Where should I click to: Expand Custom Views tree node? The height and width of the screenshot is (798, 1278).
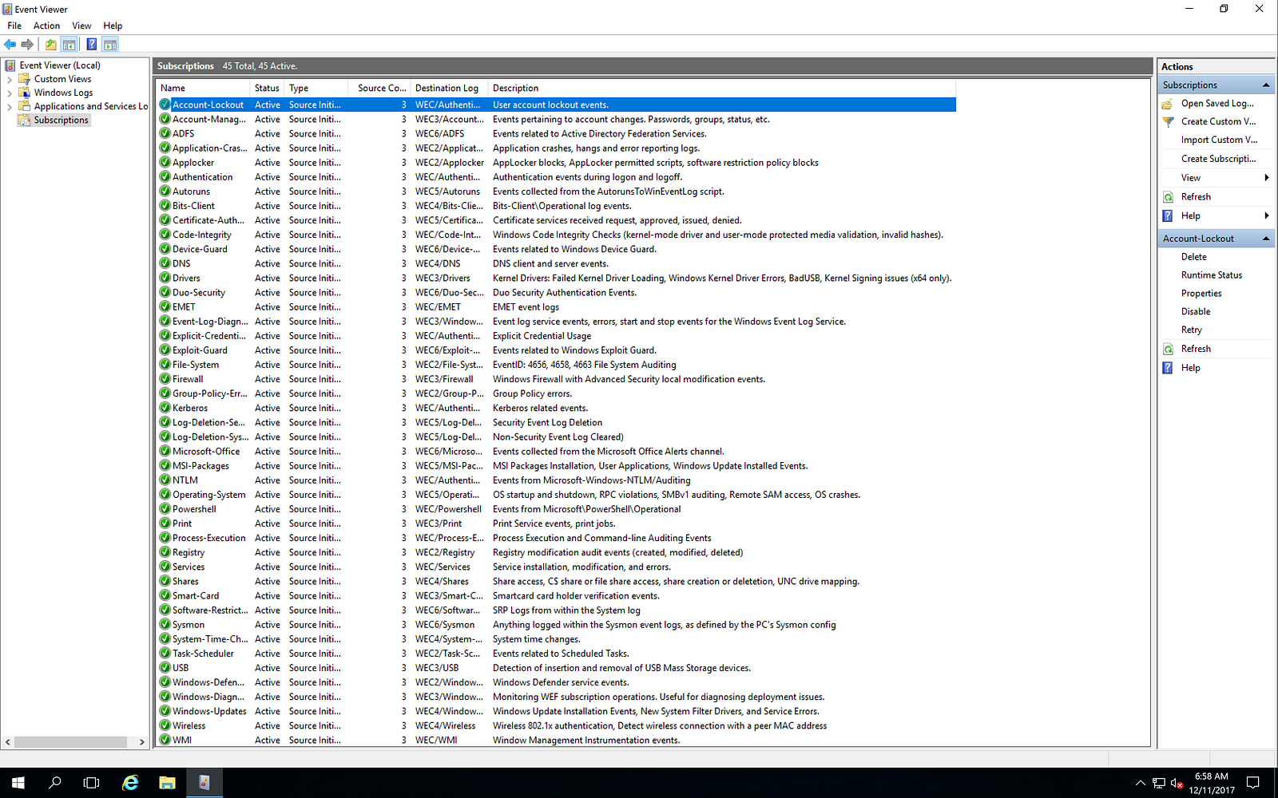(10, 79)
